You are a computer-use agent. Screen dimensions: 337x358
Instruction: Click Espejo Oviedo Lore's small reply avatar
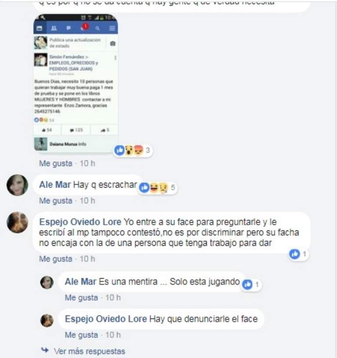tap(47, 320)
